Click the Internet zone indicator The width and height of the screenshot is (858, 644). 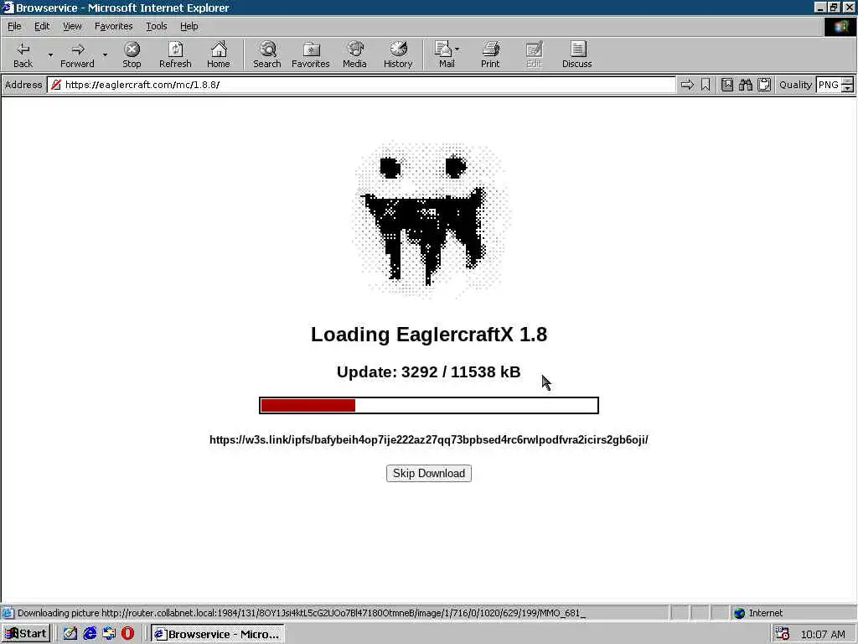pyautogui.click(x=757, y=613)
